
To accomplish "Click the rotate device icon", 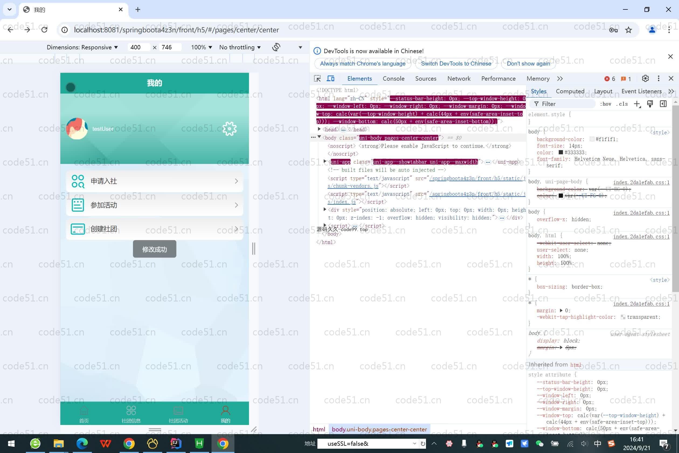I will pyautogui.click(x=276, y=47).
